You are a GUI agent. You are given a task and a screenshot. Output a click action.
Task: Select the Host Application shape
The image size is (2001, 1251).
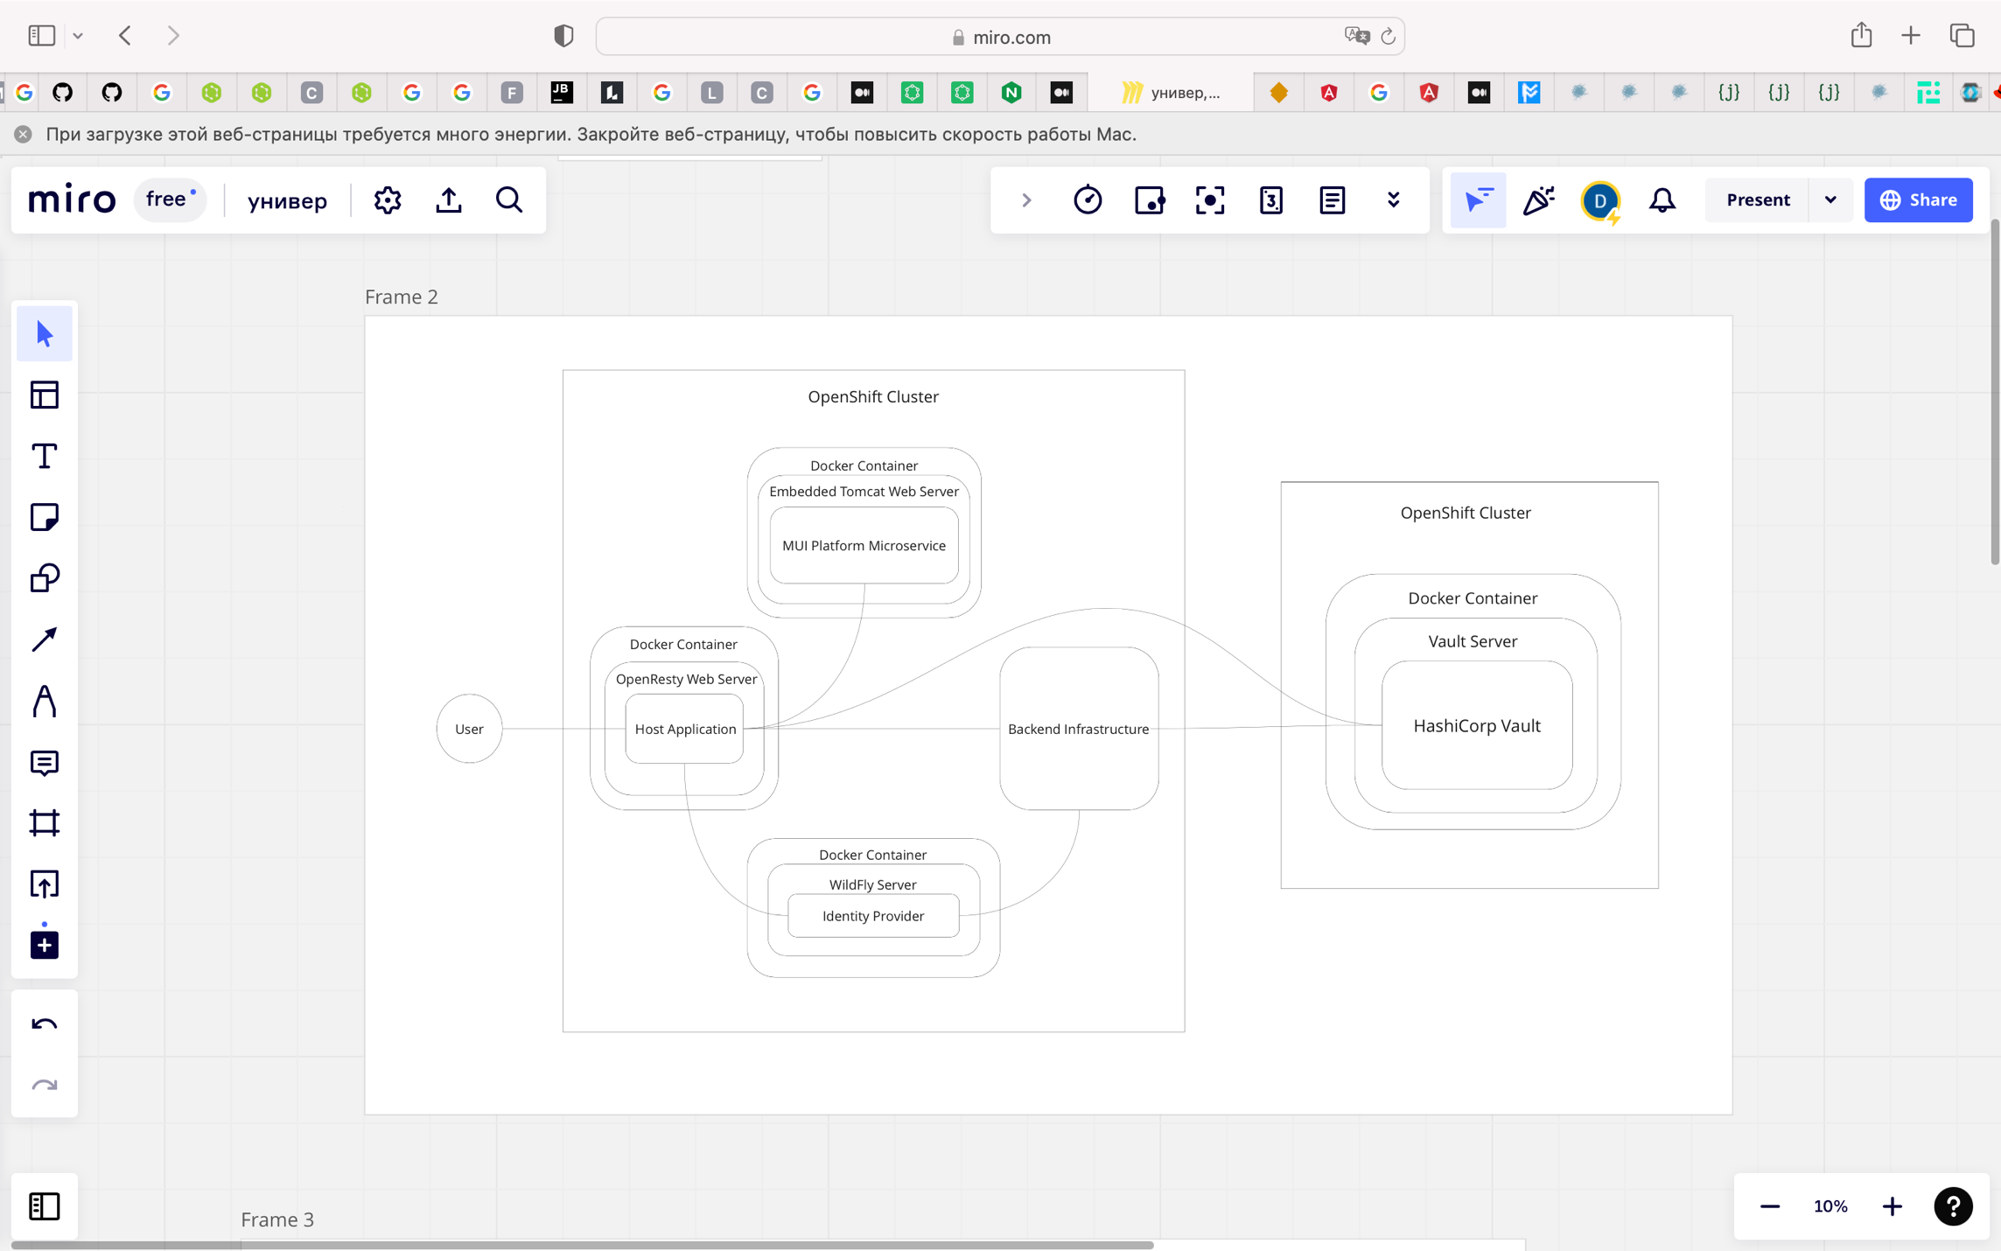(x=684, y=729)
